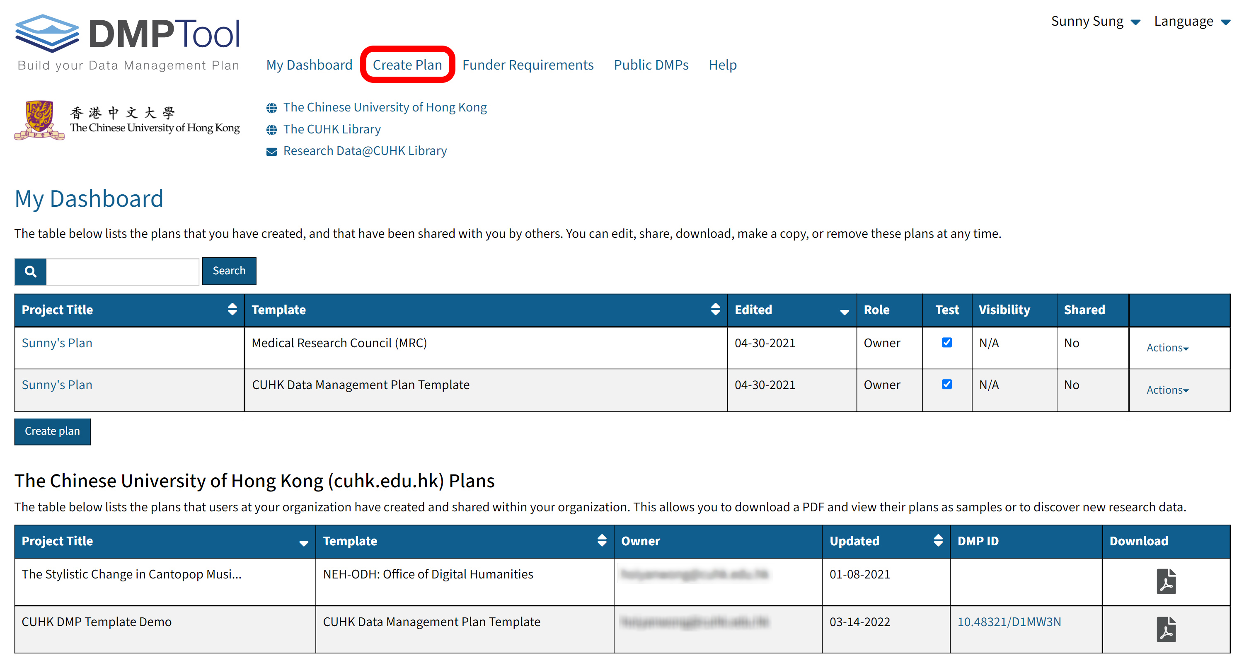Click the globe icon beside The CUHK Library
Viewport: 1249px width, 663px height.
(272, 130)
